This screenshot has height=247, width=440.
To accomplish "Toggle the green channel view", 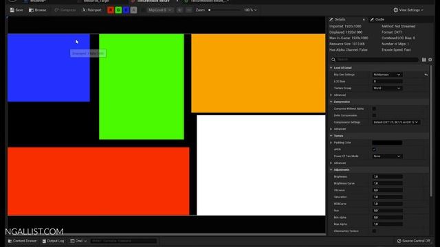I will click(x=118, y=10).
